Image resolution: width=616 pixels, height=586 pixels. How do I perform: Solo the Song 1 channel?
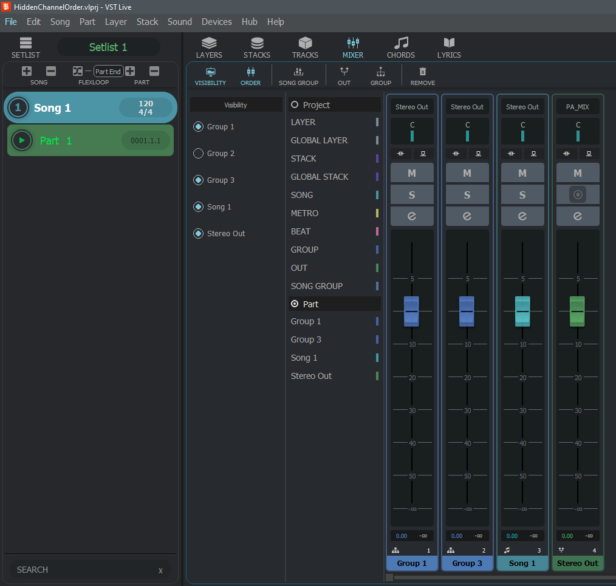[x=522, y=195]
